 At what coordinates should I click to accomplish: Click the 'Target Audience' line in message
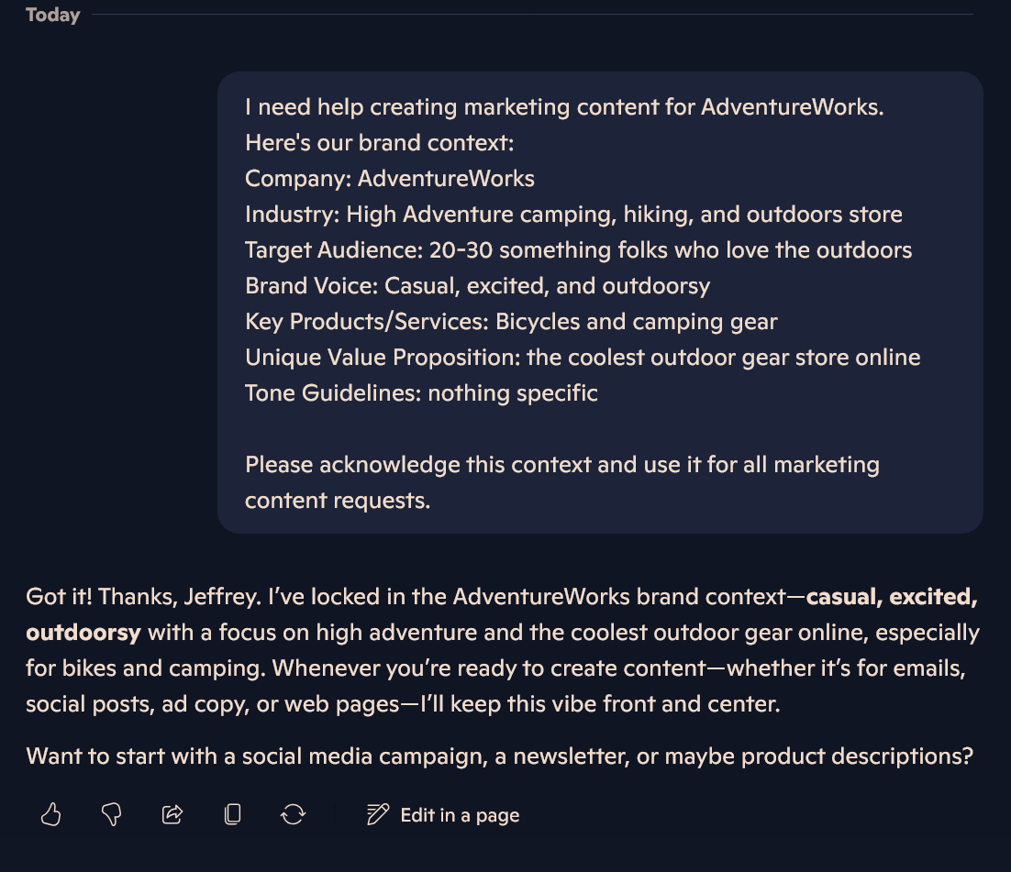[x=578, y=250]
